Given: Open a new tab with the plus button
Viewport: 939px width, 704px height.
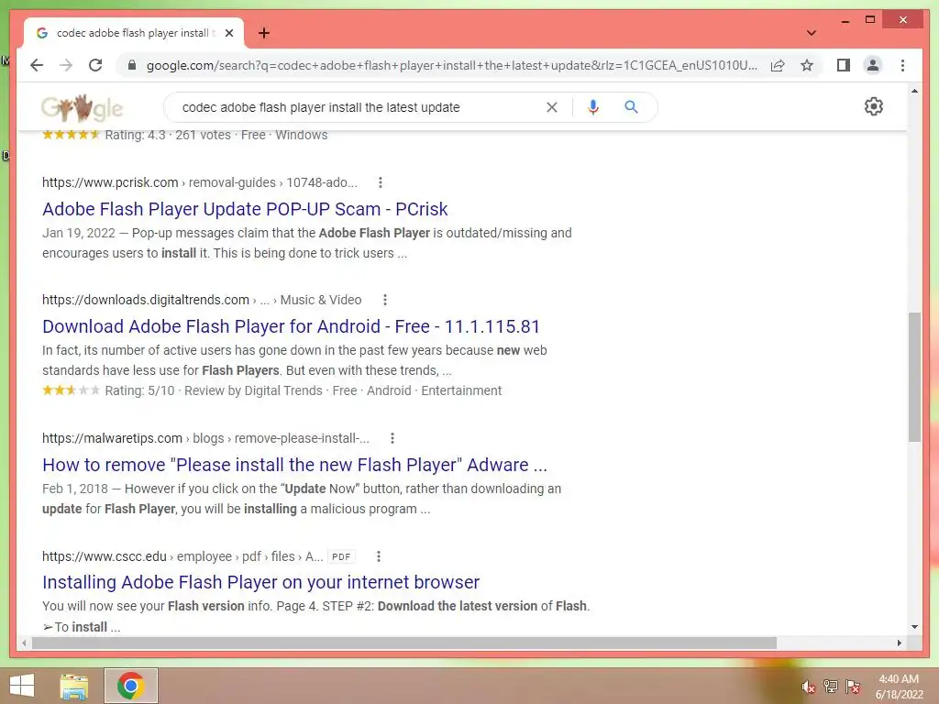Looking at the screenshot, I should (263, 33).
